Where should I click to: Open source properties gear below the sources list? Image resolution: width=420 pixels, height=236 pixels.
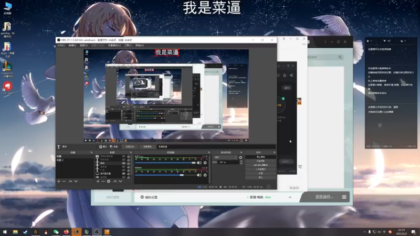tap(109, 181)
